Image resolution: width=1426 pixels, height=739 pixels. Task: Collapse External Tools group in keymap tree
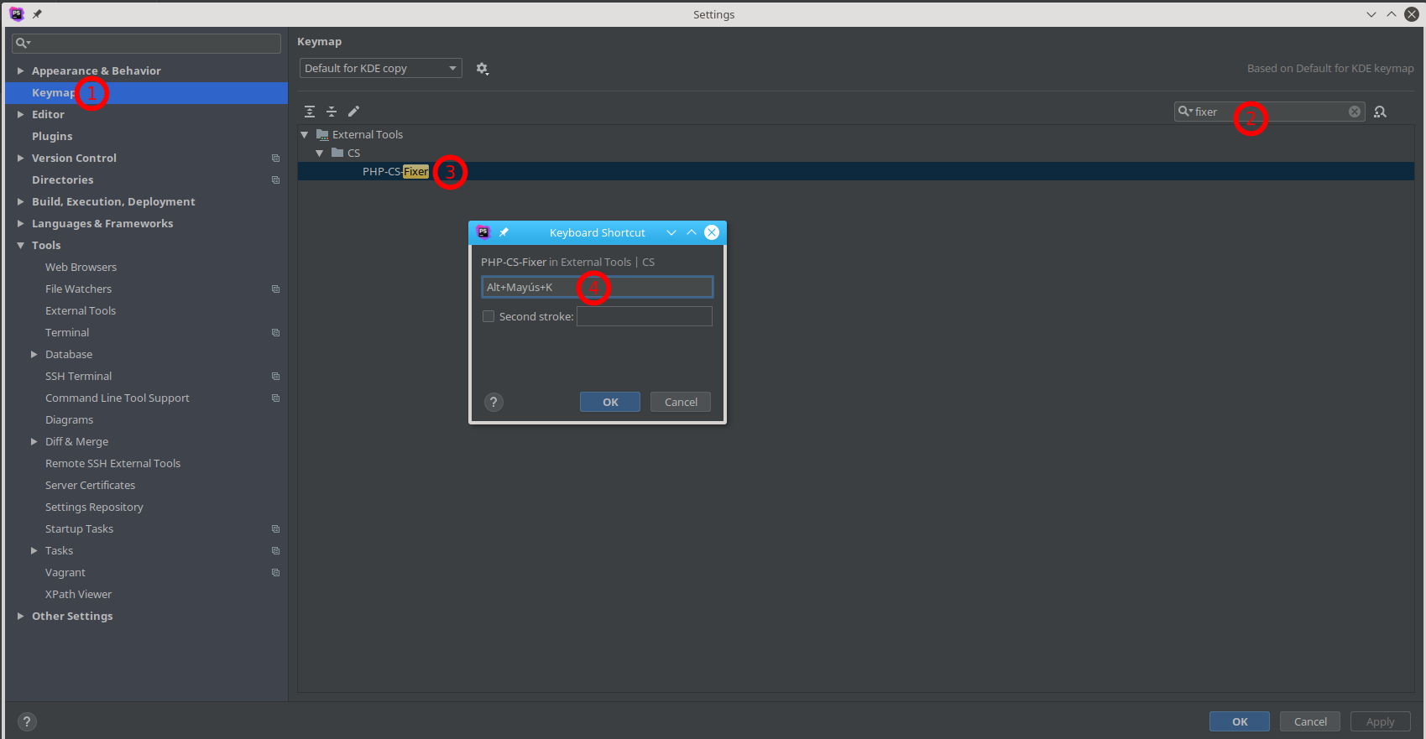305,134
